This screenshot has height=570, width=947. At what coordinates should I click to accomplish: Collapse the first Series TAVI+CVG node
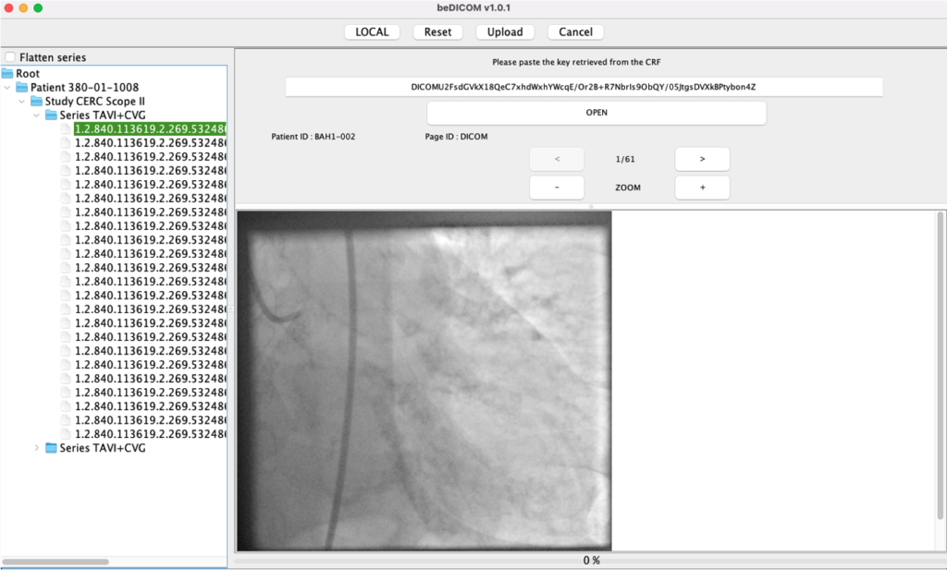[x=37, y=115]
